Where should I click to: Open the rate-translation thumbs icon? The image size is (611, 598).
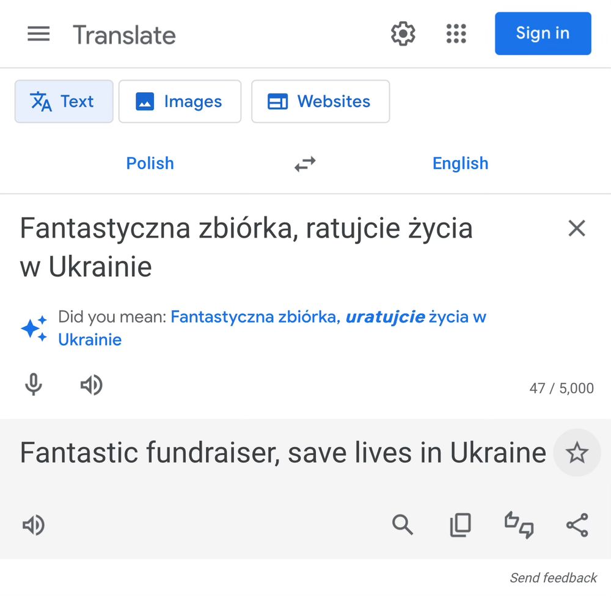pyautogui.click(x=519, y=525)
